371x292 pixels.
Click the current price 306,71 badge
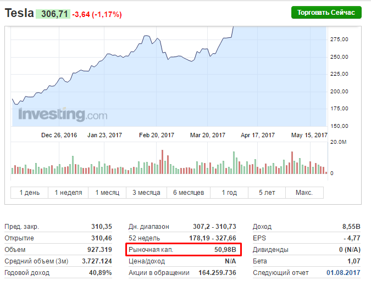click(53, 14)
